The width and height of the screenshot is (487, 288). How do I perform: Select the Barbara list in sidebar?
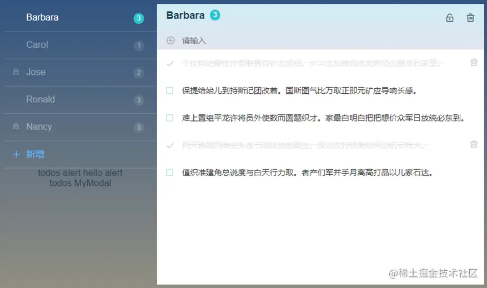[x=80, y=18]
